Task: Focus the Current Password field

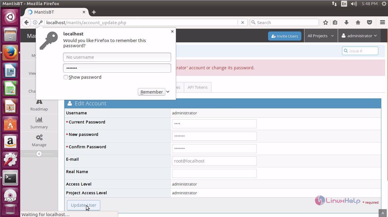Action: point(214,123)
